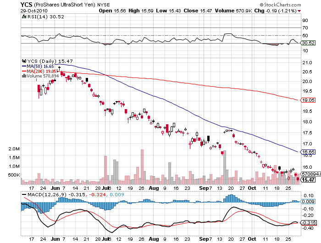
Task: Click the Chg -0.19 (-1.21%) text
Action: (x=275, y=11)
